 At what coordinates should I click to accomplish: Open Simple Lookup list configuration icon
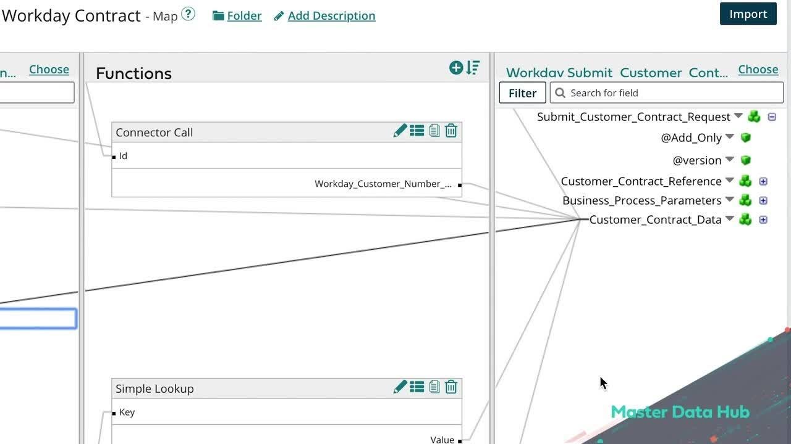pos(417,387)
